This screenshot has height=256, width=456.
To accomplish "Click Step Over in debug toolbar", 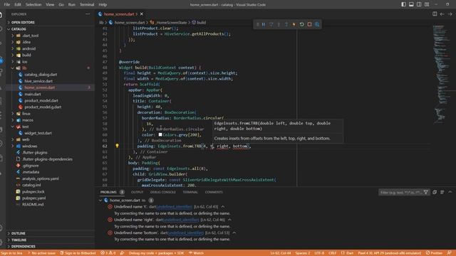I will click(271, 24).
